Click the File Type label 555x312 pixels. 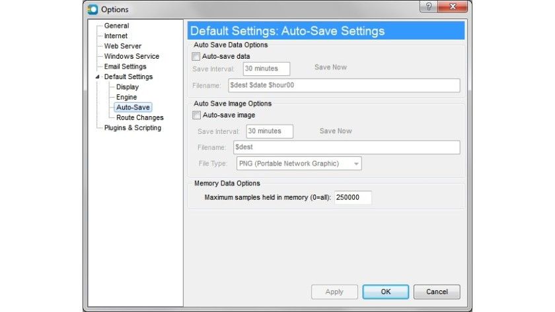213,164
